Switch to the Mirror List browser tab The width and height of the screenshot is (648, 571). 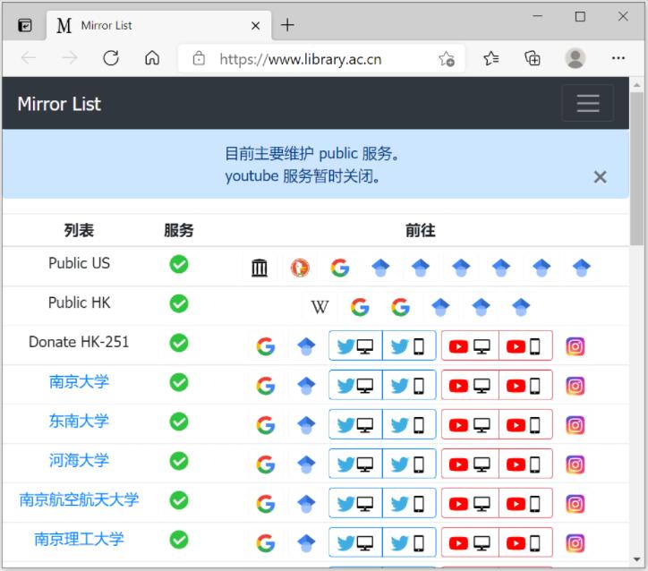pos(152,25)
